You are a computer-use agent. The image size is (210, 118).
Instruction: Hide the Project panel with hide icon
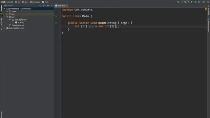pos(52,6)
